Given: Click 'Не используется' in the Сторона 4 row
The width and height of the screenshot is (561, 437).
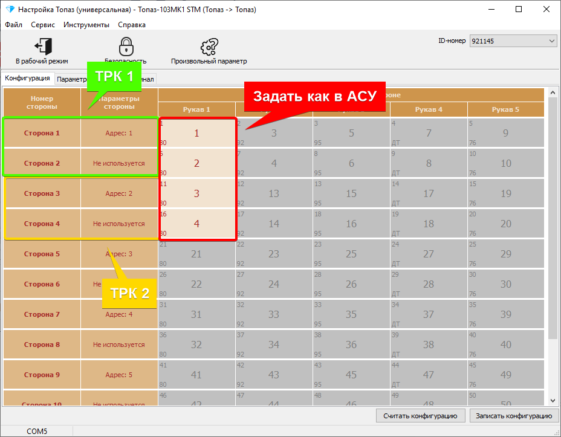Looking at the screenshot, I should coord(119,224).
